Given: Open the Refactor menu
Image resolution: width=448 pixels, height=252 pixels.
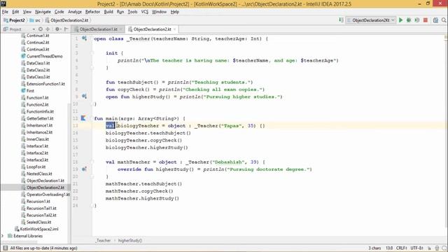Looking at the screenshot, I should (x=92, y=12).
